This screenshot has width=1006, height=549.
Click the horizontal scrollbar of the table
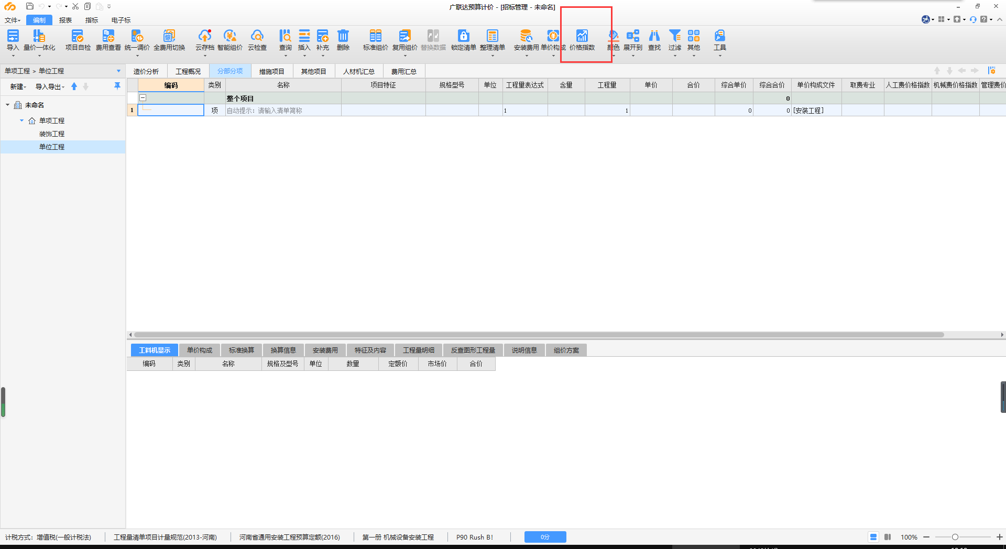[539, 334]
